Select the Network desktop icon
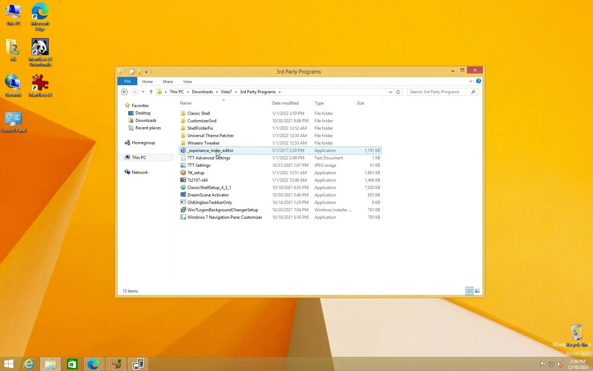This screenshot has height=371, width=593. [x=13, y=85]
